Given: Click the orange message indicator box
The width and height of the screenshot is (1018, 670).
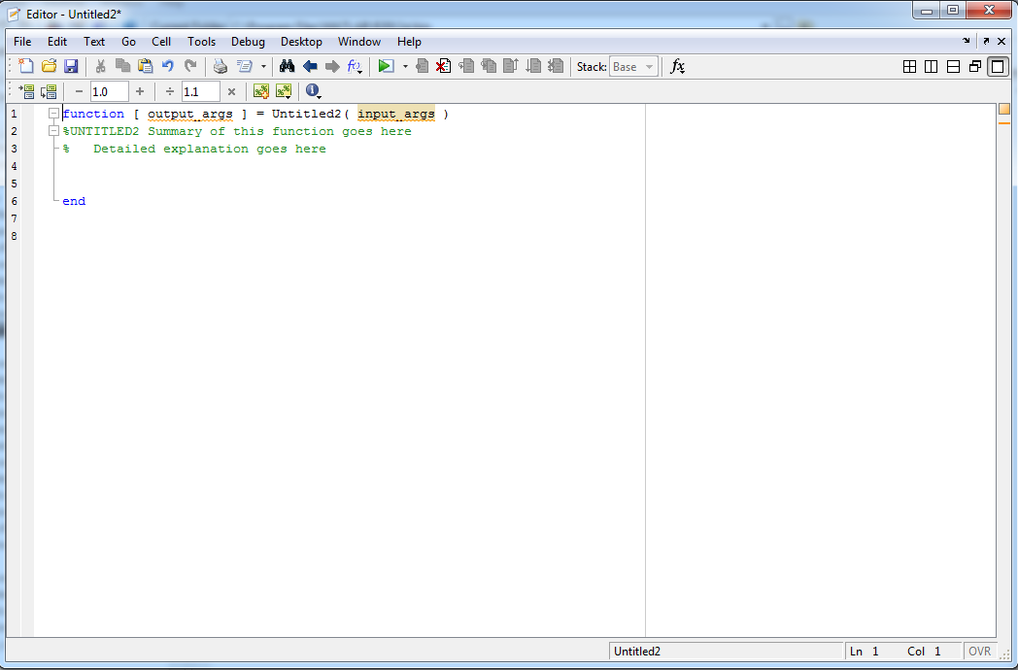Looking at the screenshot, I should click(1003, 109).
